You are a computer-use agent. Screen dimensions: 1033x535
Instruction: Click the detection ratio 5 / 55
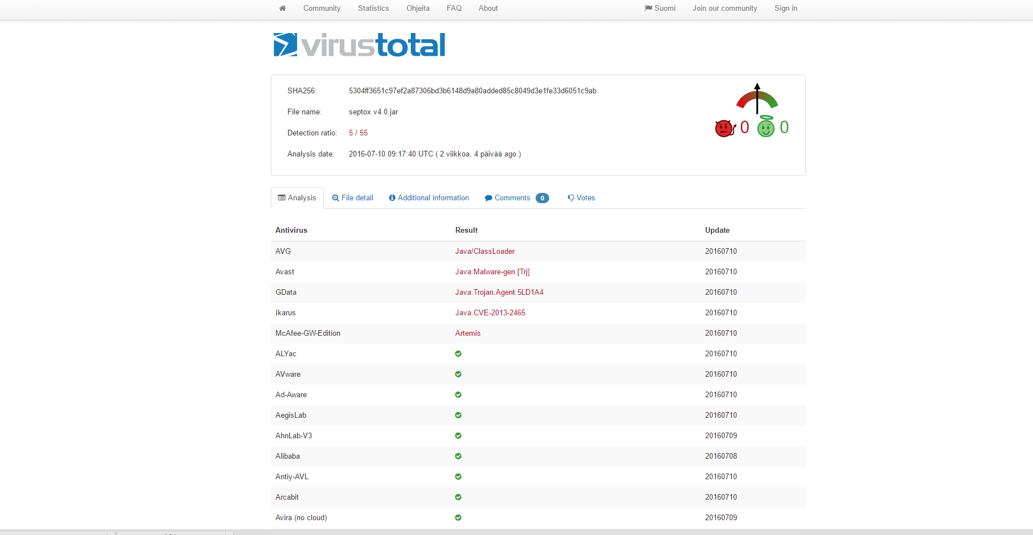point(358,133)
